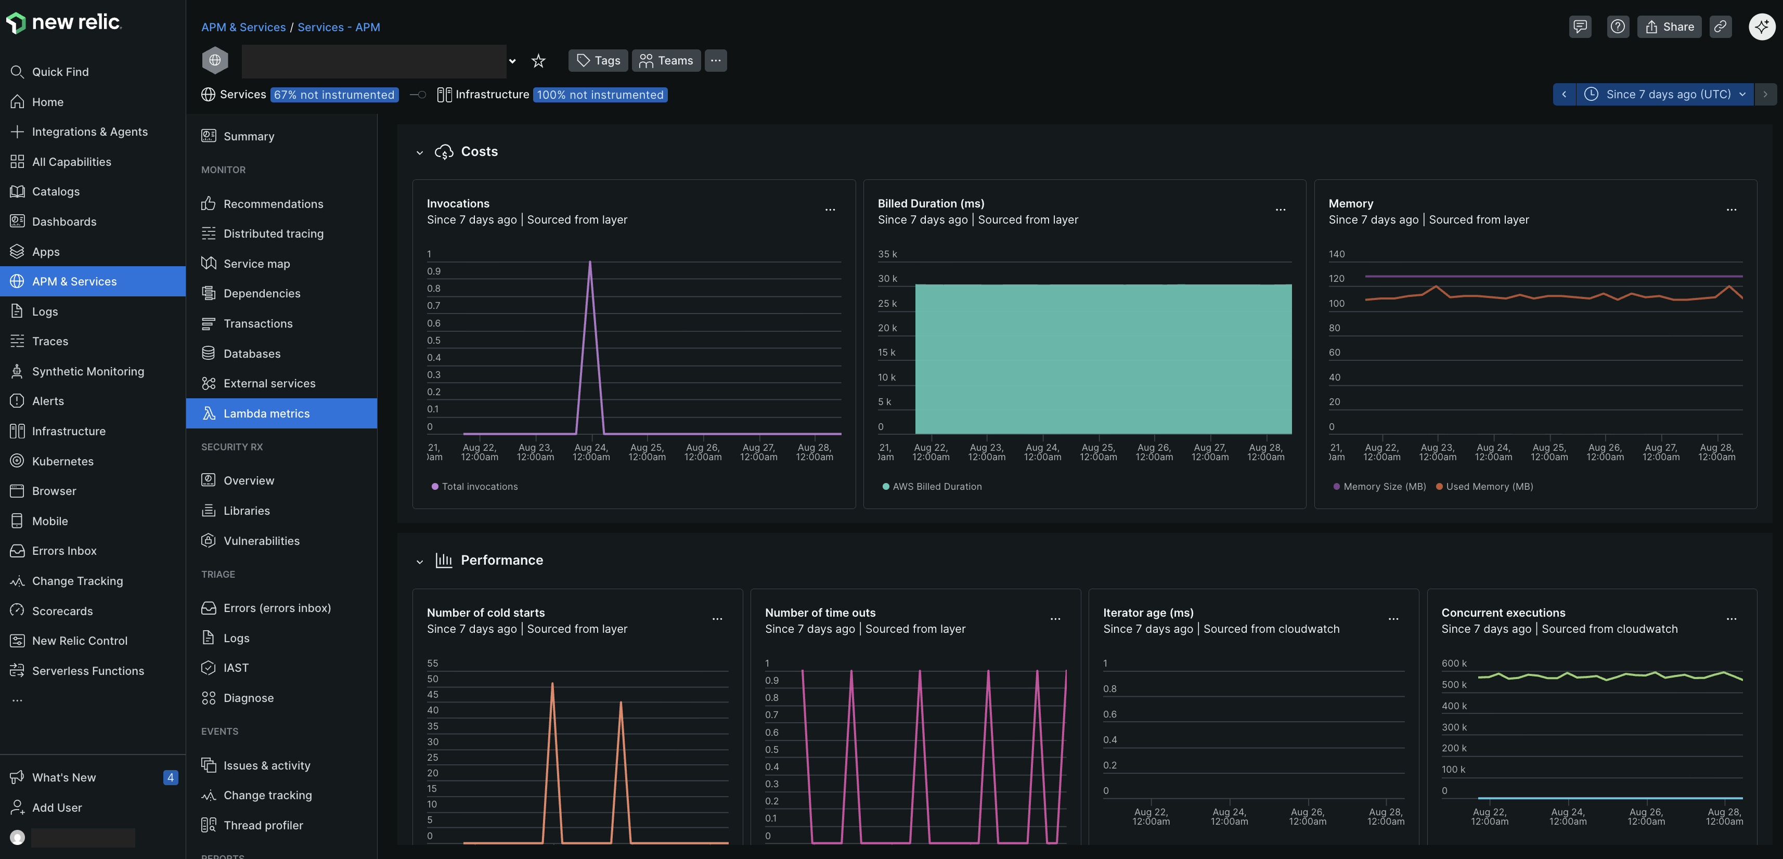The width and height of the screenshot is (1783, 859).
Task: Select the Lambda metrics panel icon
Action: click(209, 413)
